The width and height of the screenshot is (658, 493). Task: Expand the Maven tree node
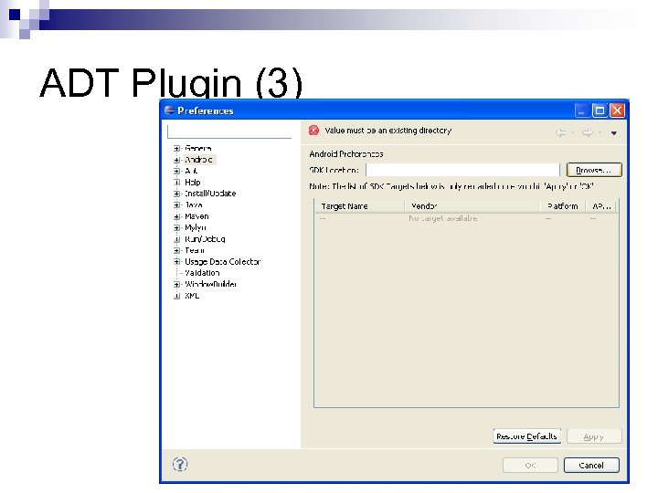176,216
